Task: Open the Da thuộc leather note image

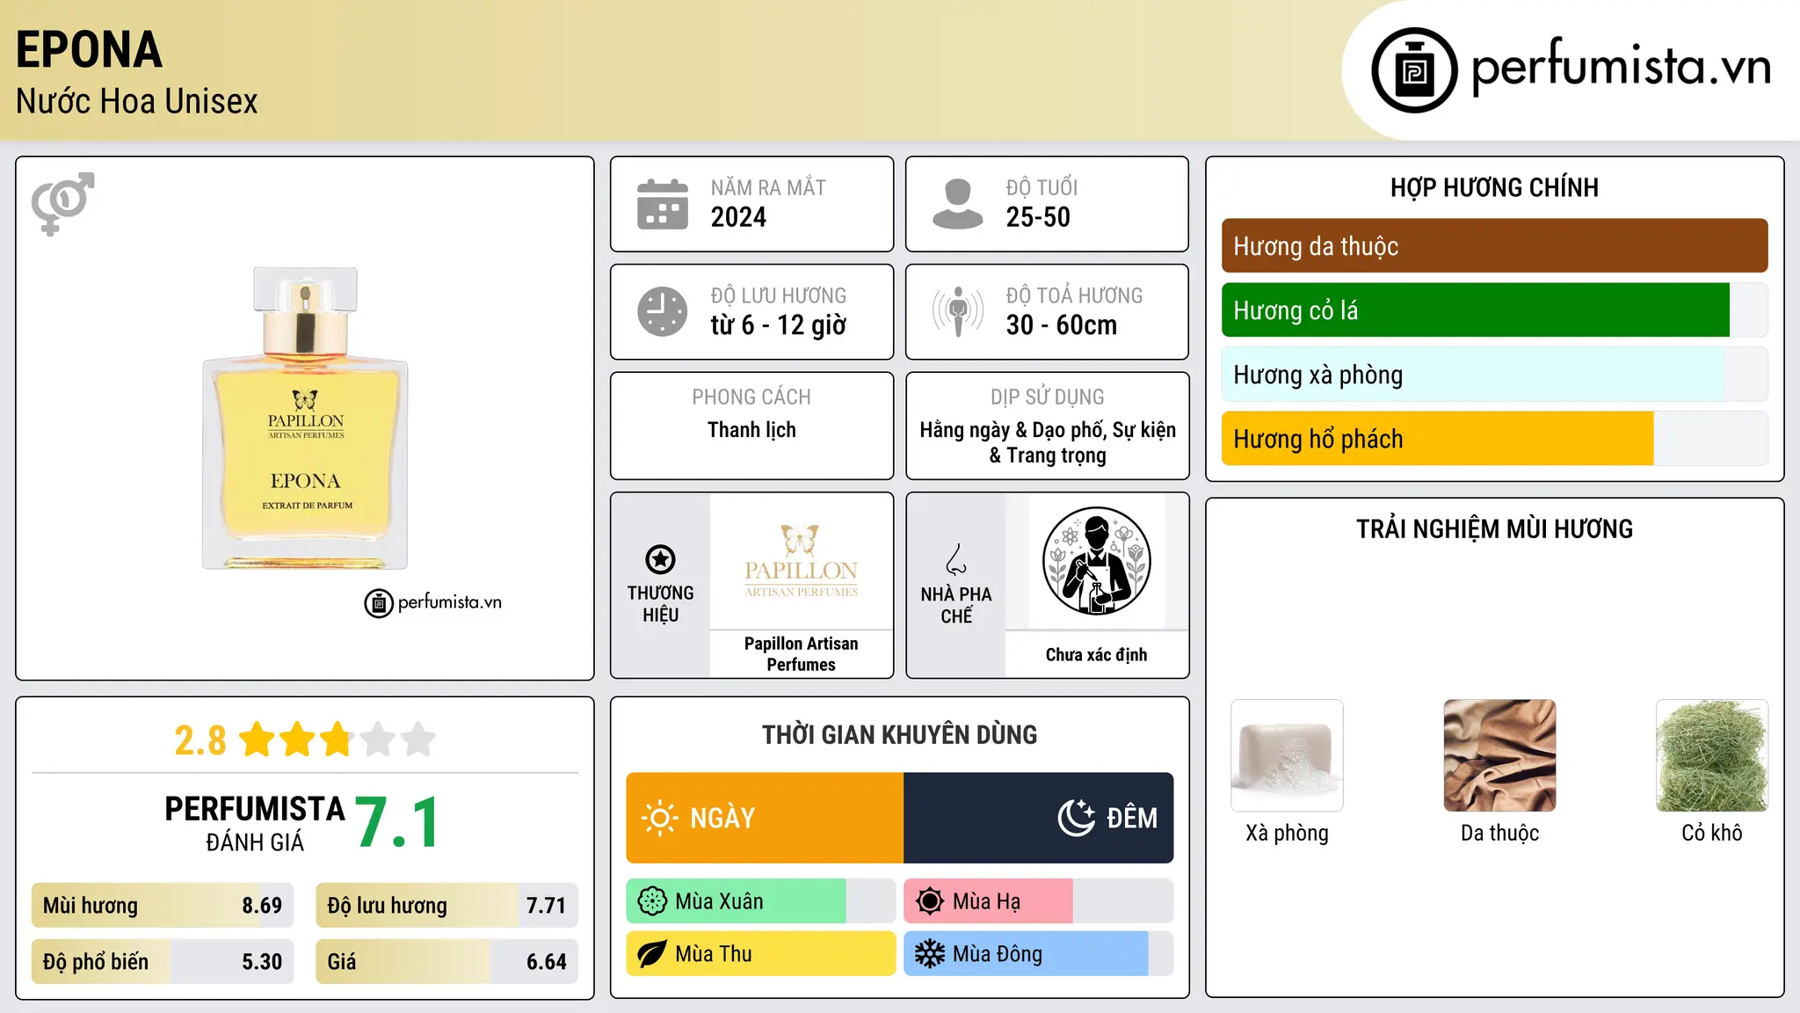Action: (1499, 755)
